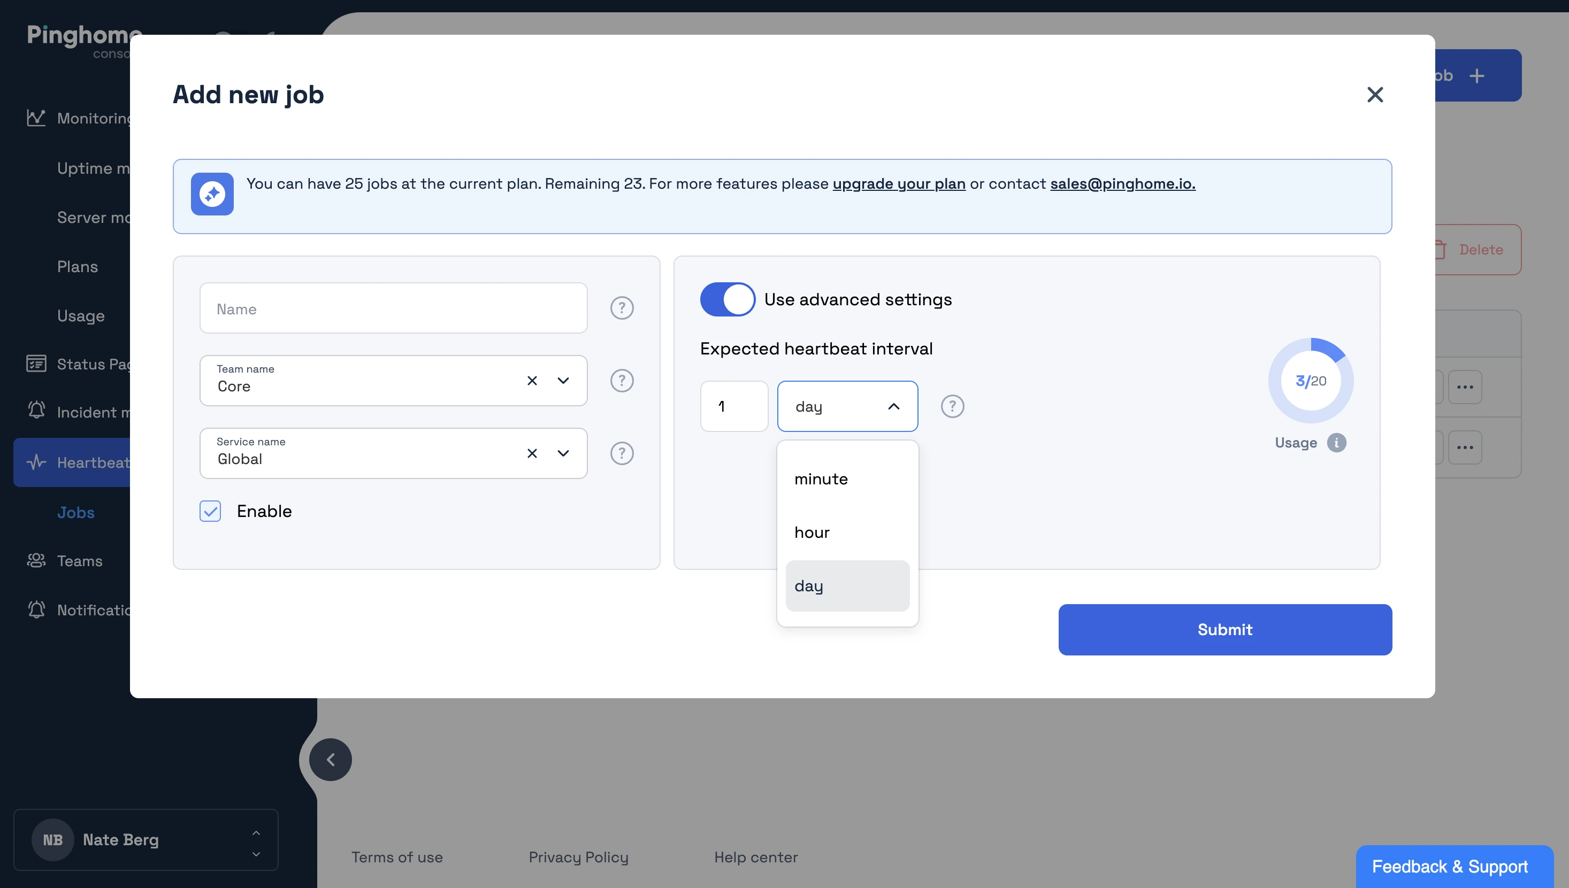Select the Status Pages sidebar icon
The width and height of the screenshot is (1569, 888).
pyautogui.click(x=36, y=364)
